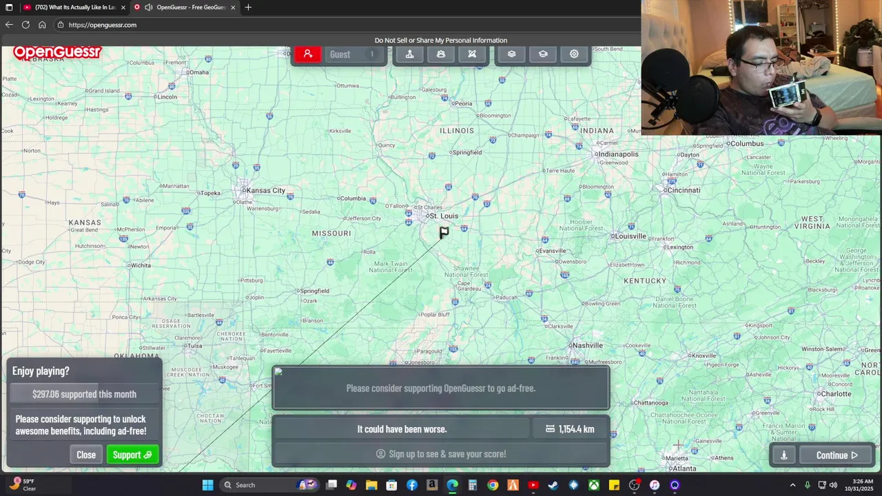Close the YouTube browser tab
The image size is (882, 496).
tap(123, 8)
